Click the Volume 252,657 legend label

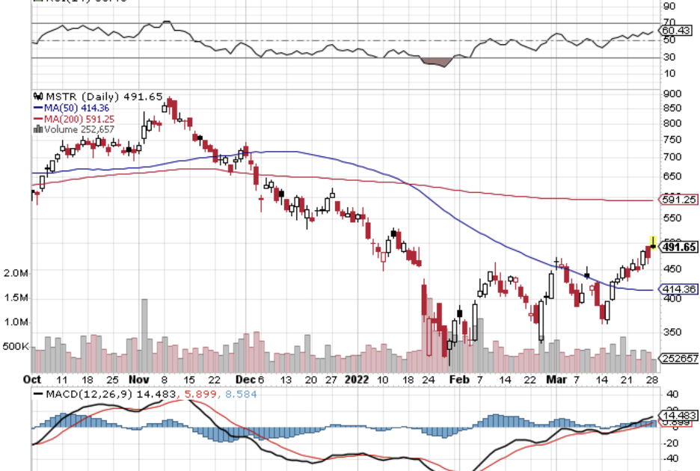point(79,129)
